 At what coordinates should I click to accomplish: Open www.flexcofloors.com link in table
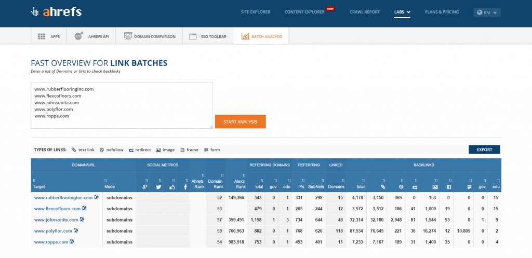coord(57,209)
